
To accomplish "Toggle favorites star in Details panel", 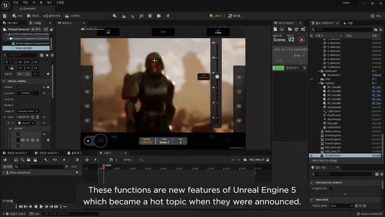I will pos(47,55).
